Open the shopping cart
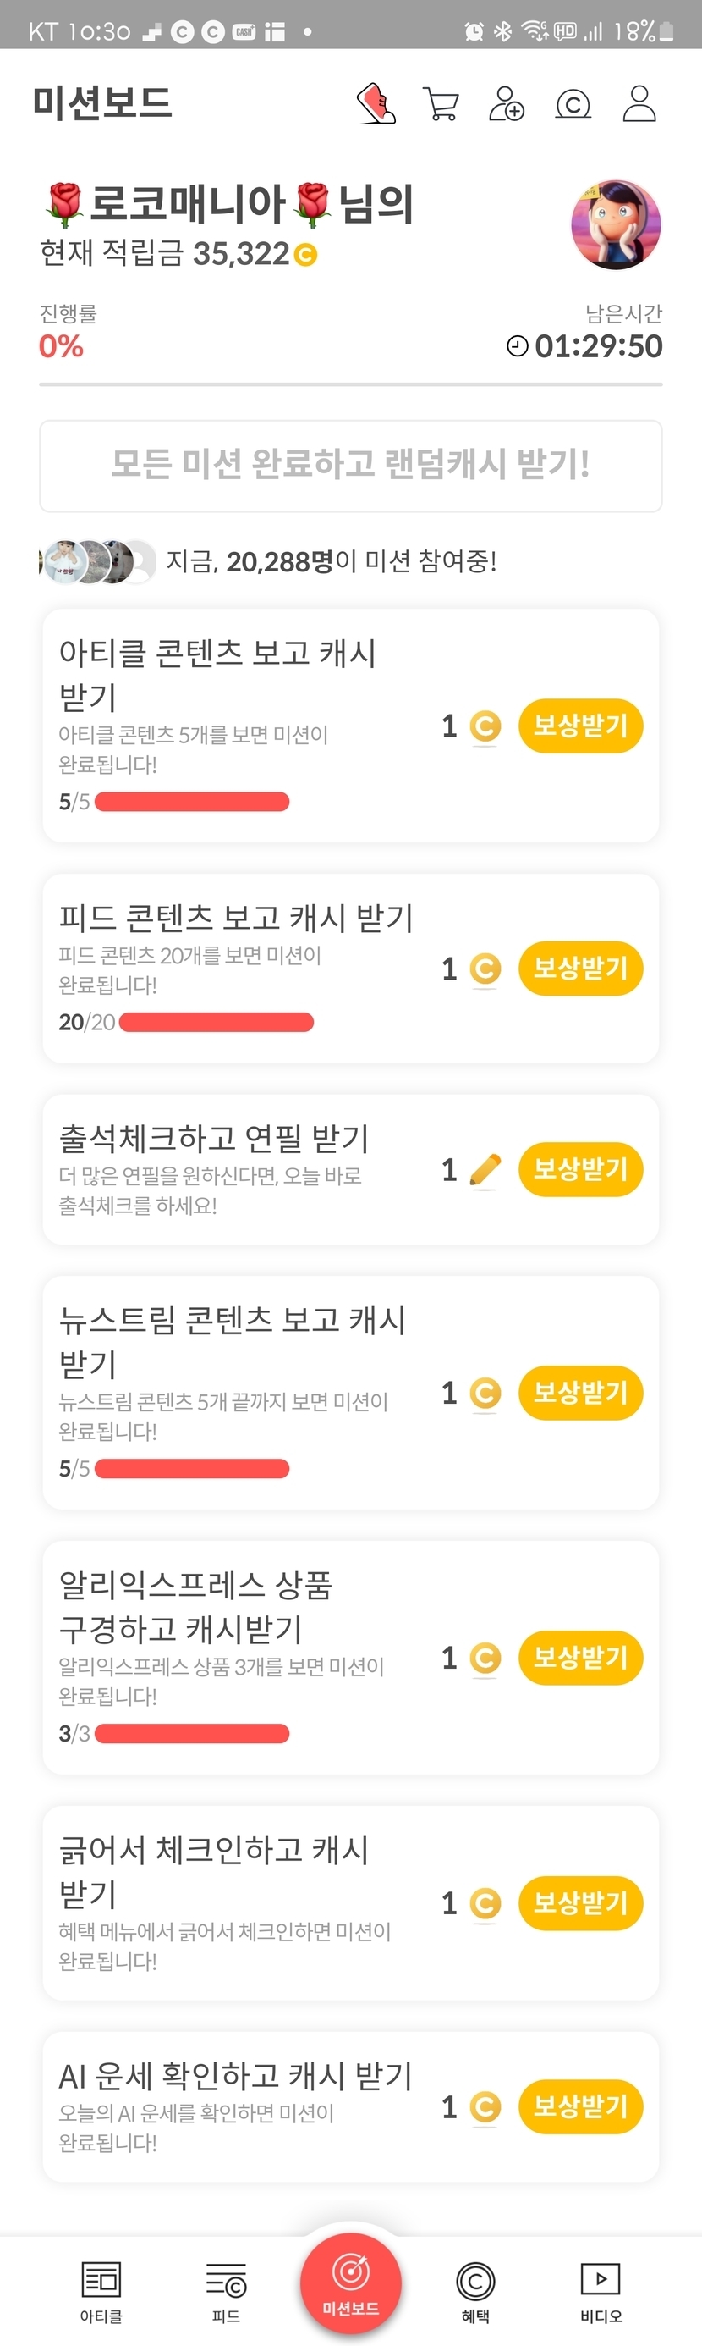 [x=441, y=104]
